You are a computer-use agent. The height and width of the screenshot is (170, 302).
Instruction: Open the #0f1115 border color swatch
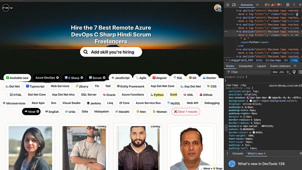click(x=260, y=126)
